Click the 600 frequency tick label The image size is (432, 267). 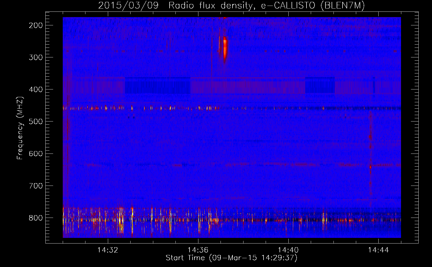click(36, 154)
